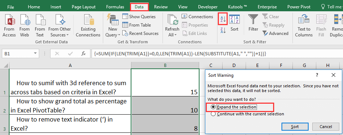The width and height of the screenshot is (343, 135).
Task: Open the Kutools tab
Action: tap(237, 7)
